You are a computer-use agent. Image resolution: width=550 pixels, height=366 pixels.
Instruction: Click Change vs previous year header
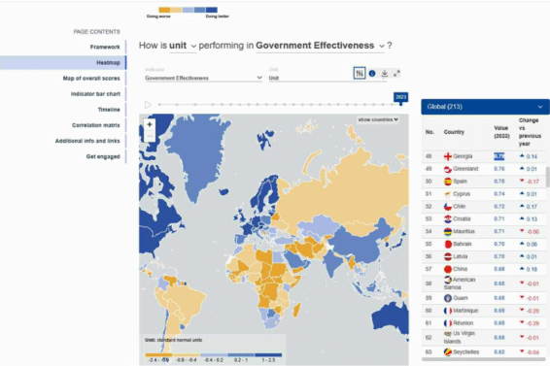530,132
